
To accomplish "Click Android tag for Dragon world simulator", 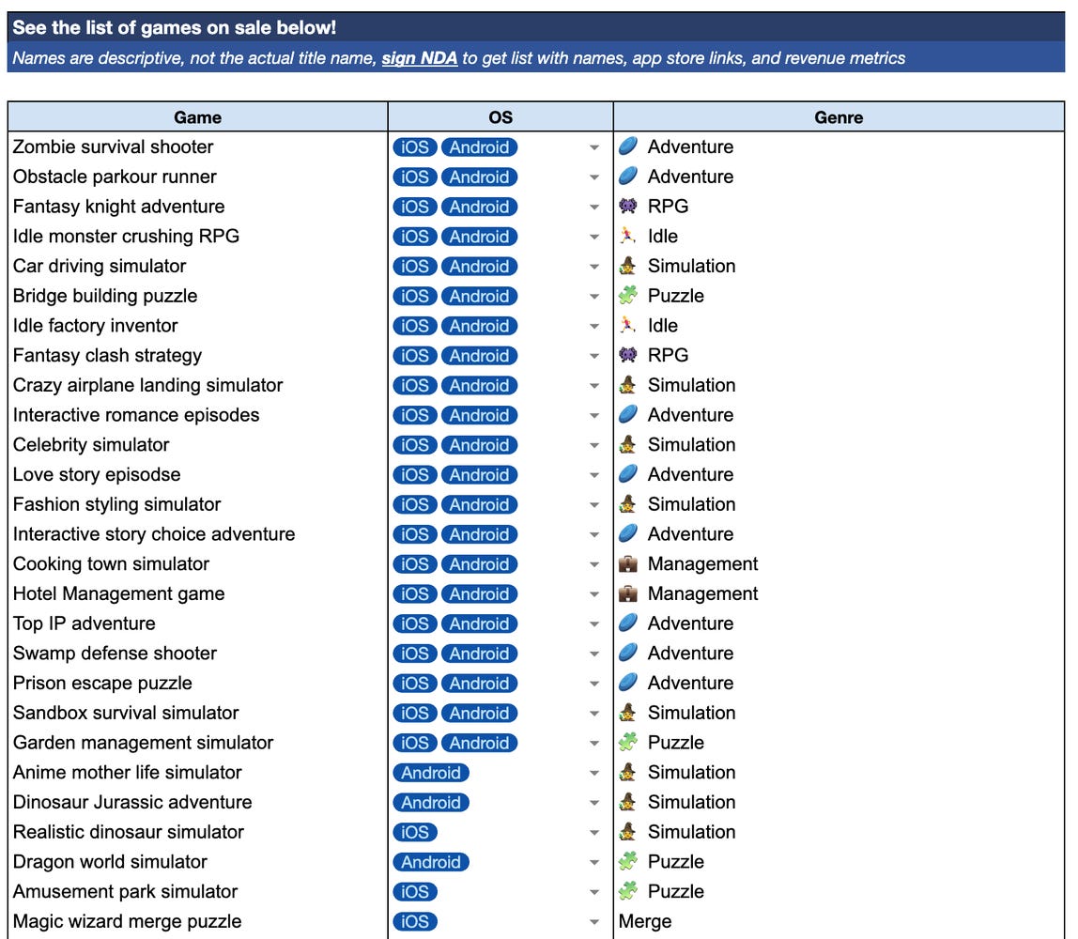I will tap(431, 862).
